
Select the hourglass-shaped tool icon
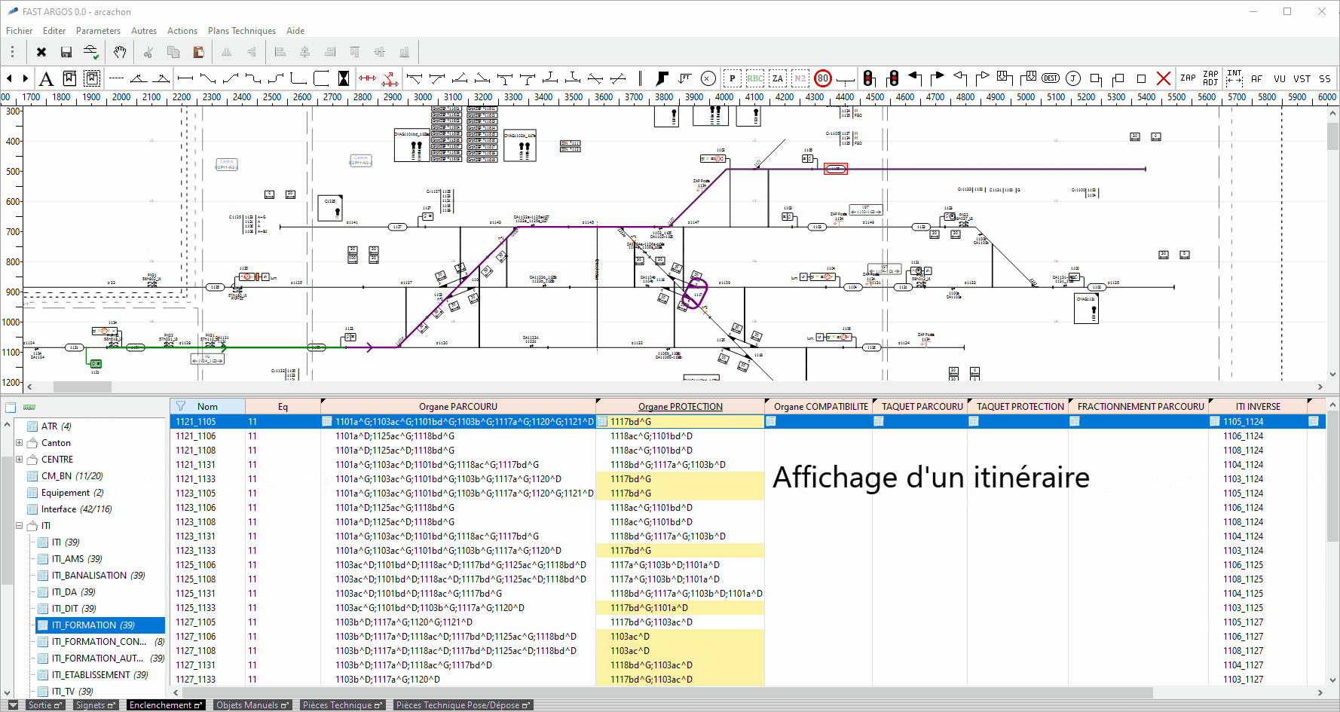(344, 78)
